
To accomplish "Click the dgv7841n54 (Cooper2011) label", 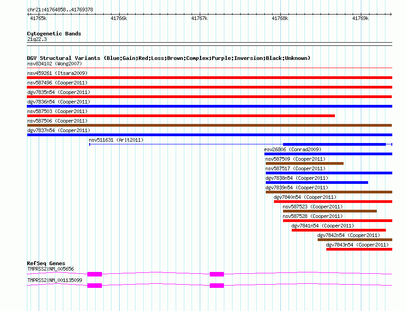I will tap(323, 226).
